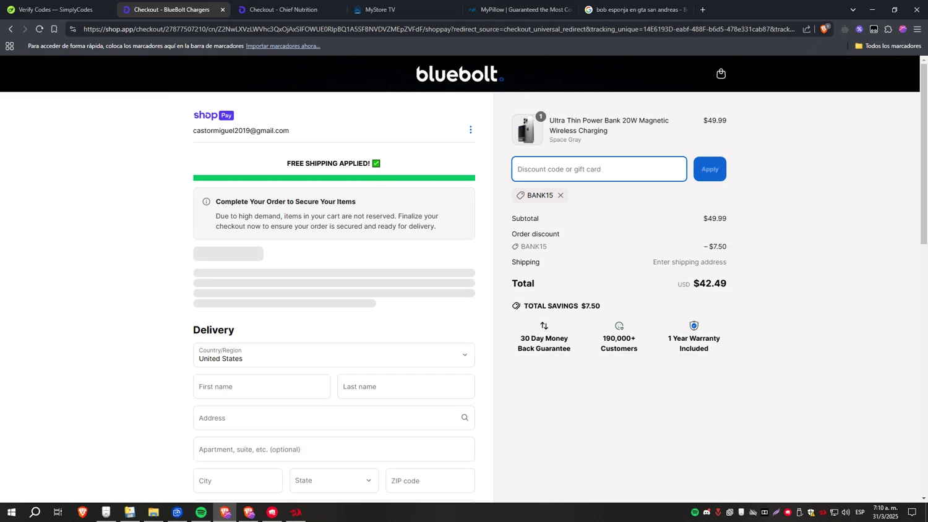Open the notifications center icon
This screenshot has height=522, width=928.
912,512
